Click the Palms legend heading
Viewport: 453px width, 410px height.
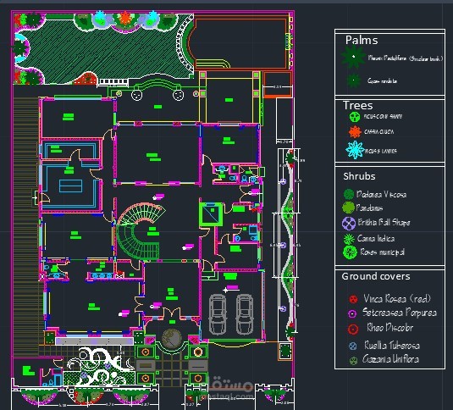coord(362,40)
